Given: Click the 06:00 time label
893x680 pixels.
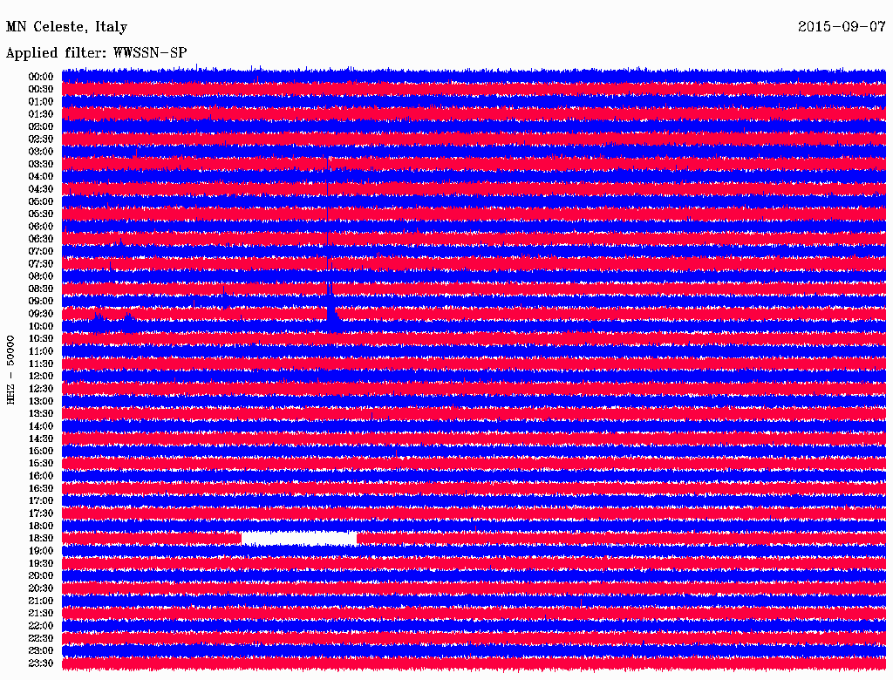Looking at the screenshot, I should point(41,226).
